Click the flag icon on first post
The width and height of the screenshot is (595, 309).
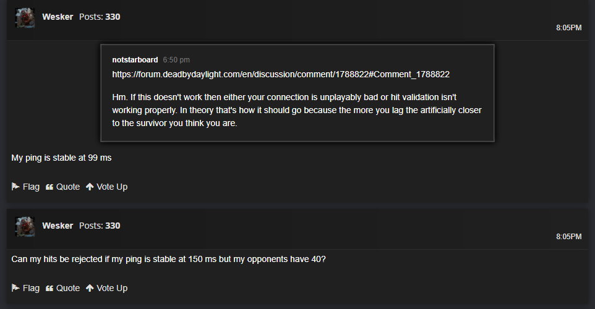[15, 187]
